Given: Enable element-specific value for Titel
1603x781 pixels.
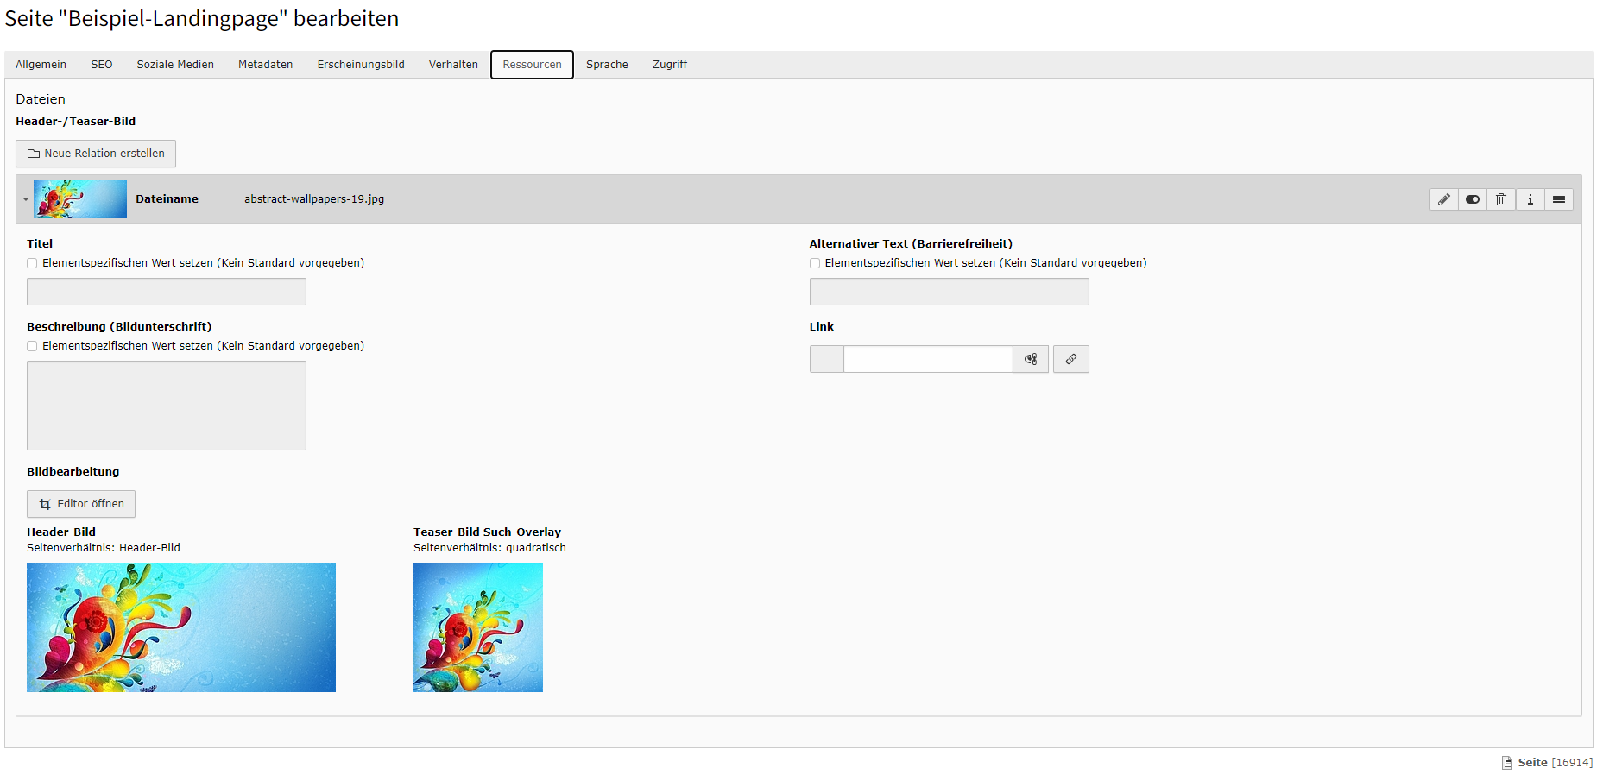Looking at the screenshot, I should pyautogui.click(x=32, y=263).
